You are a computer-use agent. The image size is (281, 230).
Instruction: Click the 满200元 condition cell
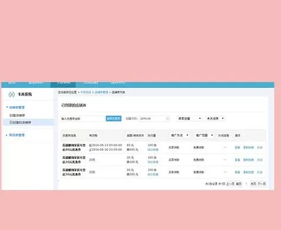[132, 175]
